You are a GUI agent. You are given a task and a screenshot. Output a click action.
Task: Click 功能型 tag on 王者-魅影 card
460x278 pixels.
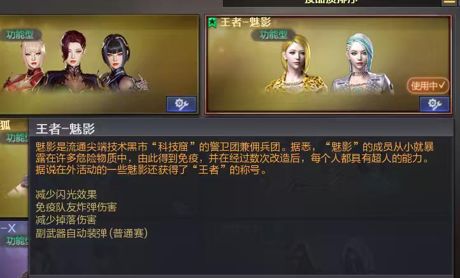pos(274,35)
